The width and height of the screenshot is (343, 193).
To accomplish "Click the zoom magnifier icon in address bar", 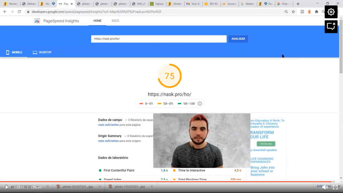I will point(286,11).
